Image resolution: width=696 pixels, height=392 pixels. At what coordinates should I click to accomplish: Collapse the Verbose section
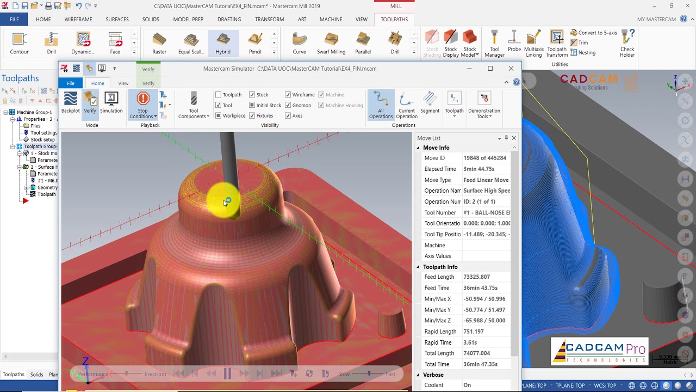(x=418, y=375)
